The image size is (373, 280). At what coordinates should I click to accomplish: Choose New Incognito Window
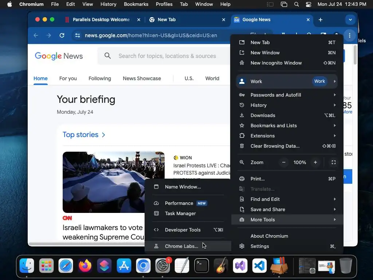(x=288, y=63)
